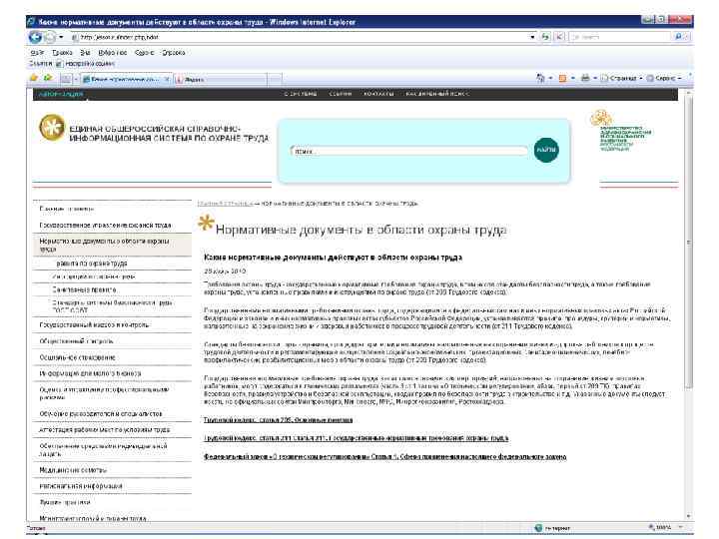719x539 pixels.
Task: Click the round НАЙТИ search button
Action: coord(546,150)
